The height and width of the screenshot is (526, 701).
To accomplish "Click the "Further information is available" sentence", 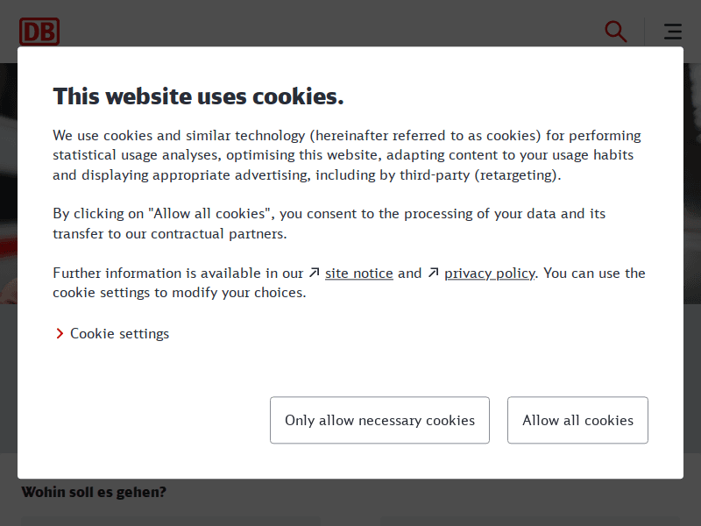I will 175,274.
